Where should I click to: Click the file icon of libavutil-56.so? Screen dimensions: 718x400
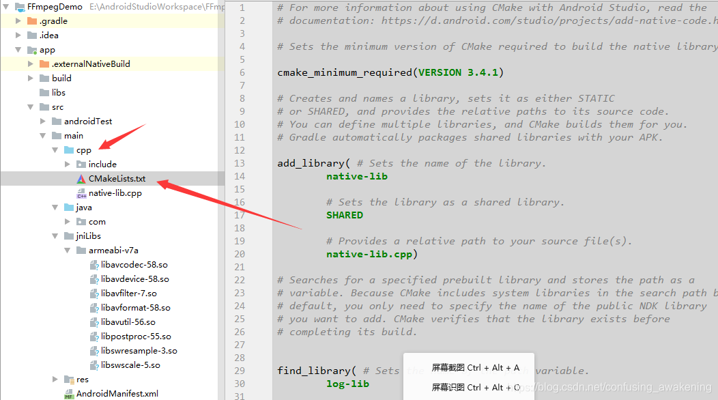tap(94, 322)
